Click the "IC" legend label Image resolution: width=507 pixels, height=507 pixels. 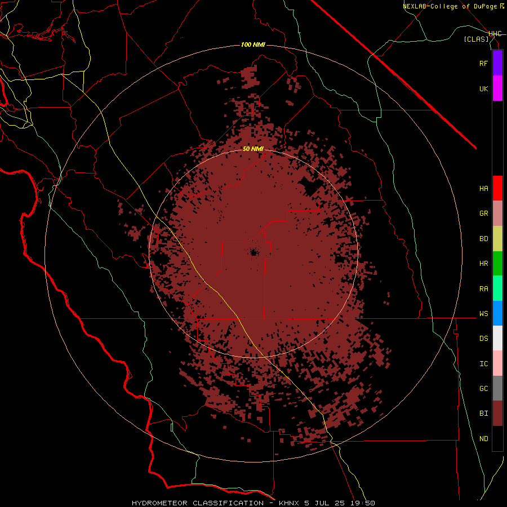point(483,364)
